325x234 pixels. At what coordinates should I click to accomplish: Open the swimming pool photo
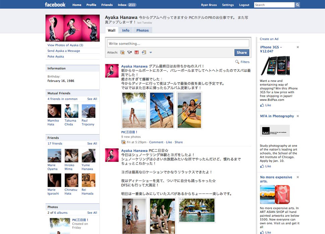click(197, 210)
